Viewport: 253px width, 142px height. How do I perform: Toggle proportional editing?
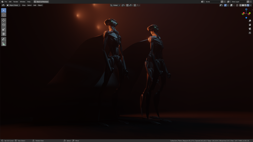tap(135, 5)
